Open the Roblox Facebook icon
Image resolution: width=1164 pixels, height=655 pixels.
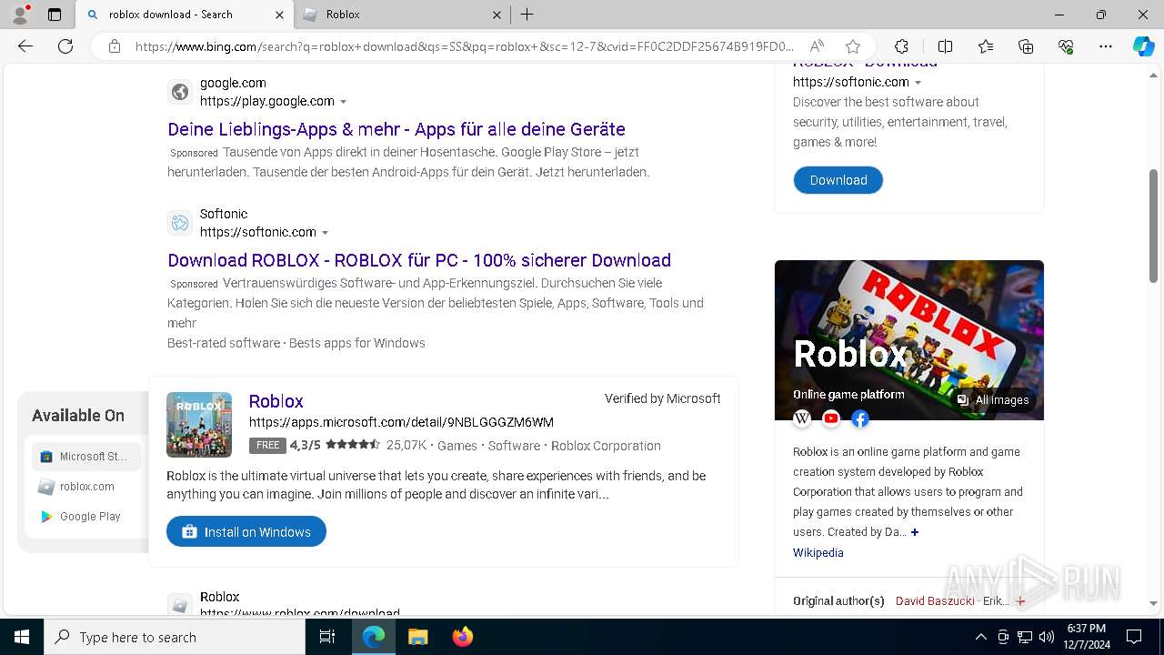pos(860,418)
